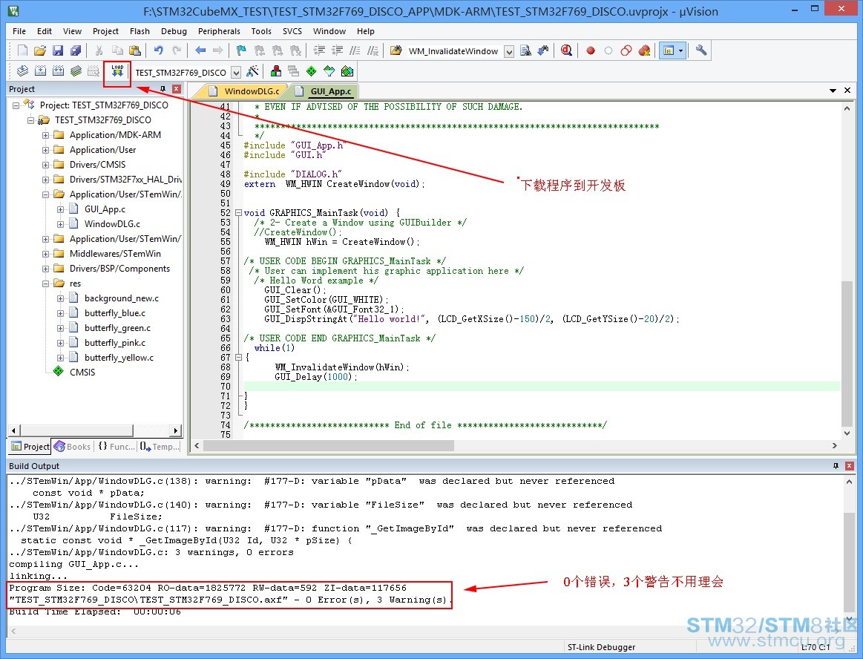Pin the Build Output panel
This screenshot has width=863, height=659.
click(x=836, y=466)
